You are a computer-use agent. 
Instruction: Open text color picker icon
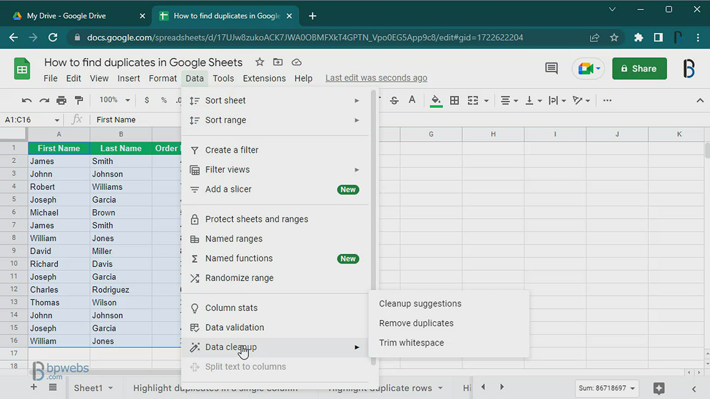(x=412, y=100)
